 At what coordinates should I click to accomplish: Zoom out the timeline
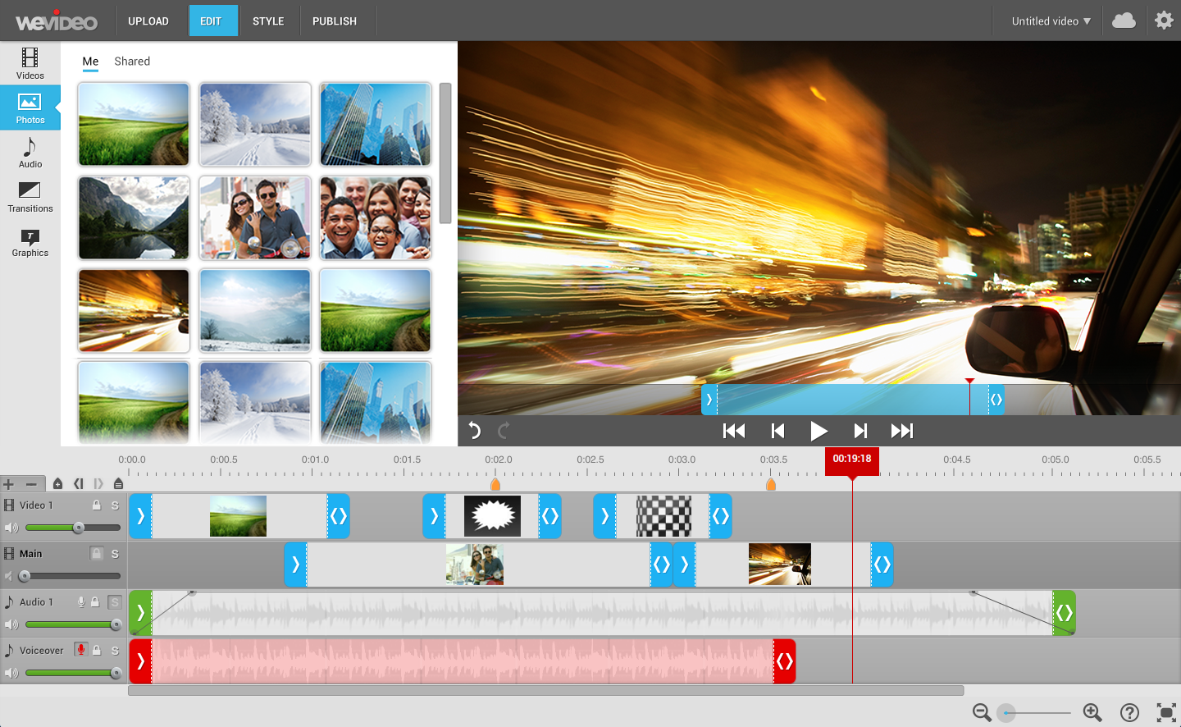coord(982,712)
